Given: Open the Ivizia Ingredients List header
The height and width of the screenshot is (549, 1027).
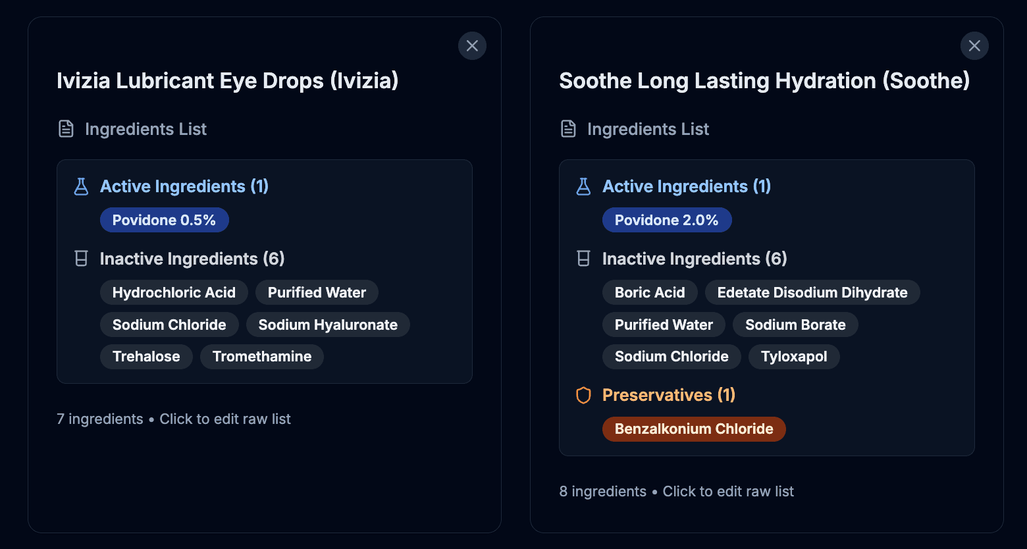Looking at the screenshot, I should click(x=145, y=129).
